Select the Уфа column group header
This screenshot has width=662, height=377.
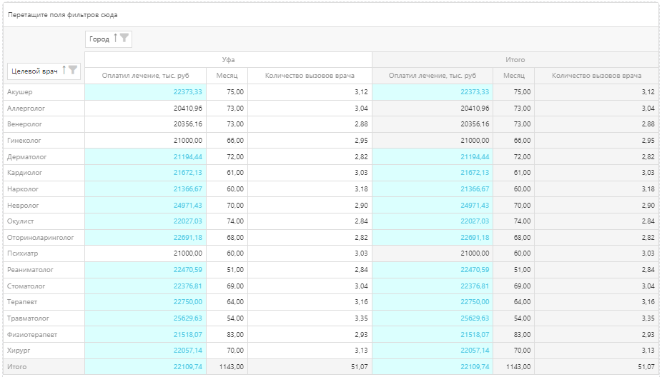(228, 60)
